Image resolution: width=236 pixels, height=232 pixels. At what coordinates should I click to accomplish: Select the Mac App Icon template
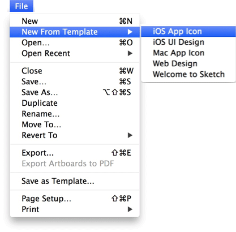pos(188,53)
